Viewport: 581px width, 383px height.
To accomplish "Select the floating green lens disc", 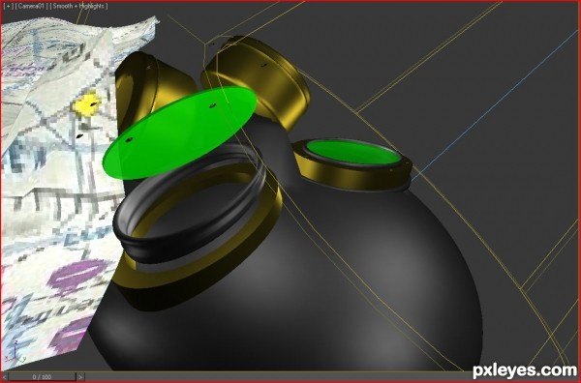I will [x=179, y=133].
